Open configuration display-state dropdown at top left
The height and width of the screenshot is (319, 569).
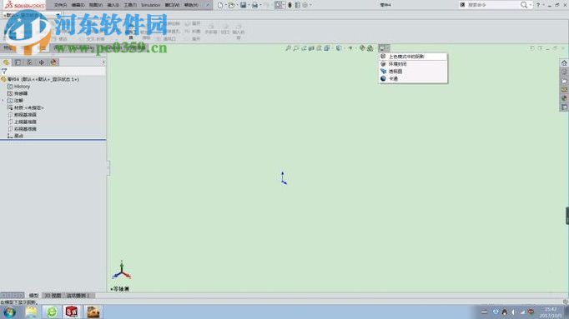[58, 15]
